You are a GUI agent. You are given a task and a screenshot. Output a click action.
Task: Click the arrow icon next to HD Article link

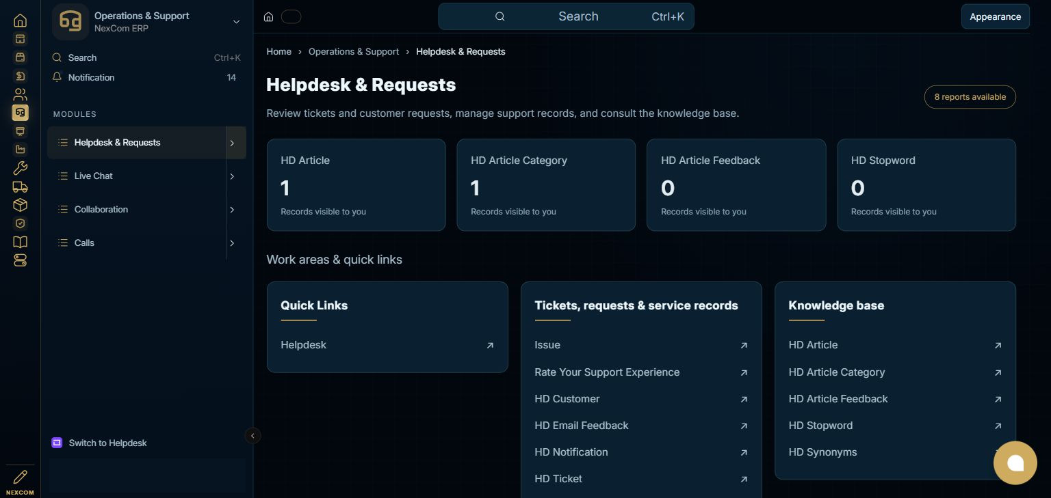coord(998,346)
